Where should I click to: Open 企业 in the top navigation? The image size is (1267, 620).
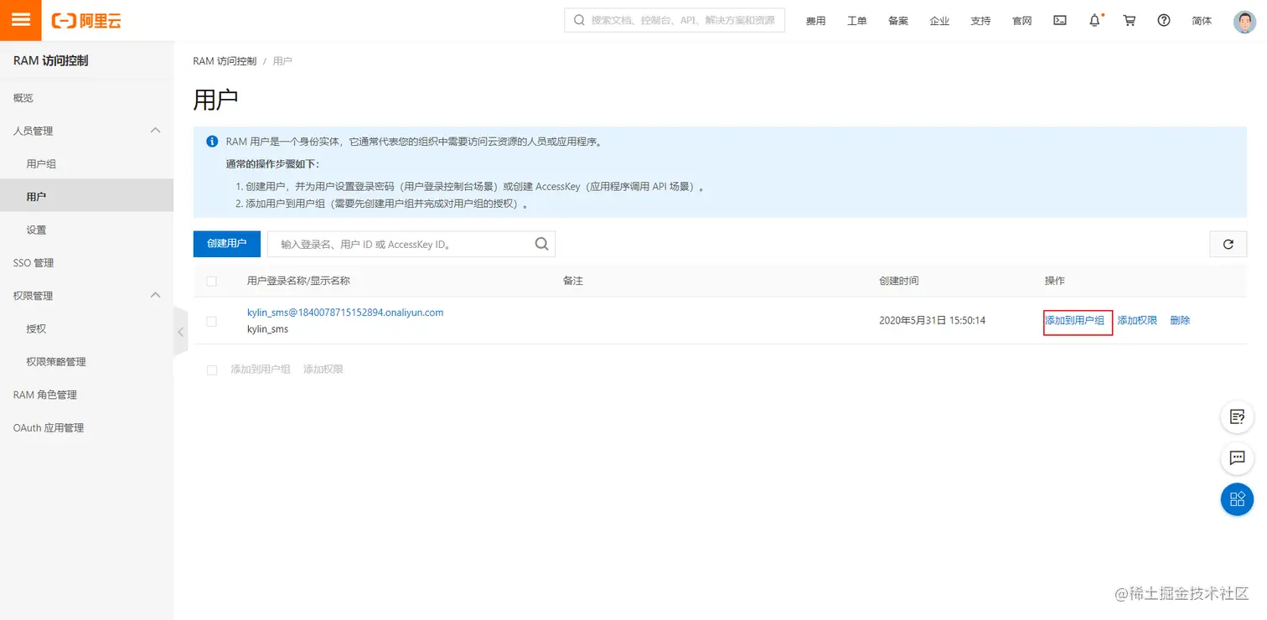point(939,21)
